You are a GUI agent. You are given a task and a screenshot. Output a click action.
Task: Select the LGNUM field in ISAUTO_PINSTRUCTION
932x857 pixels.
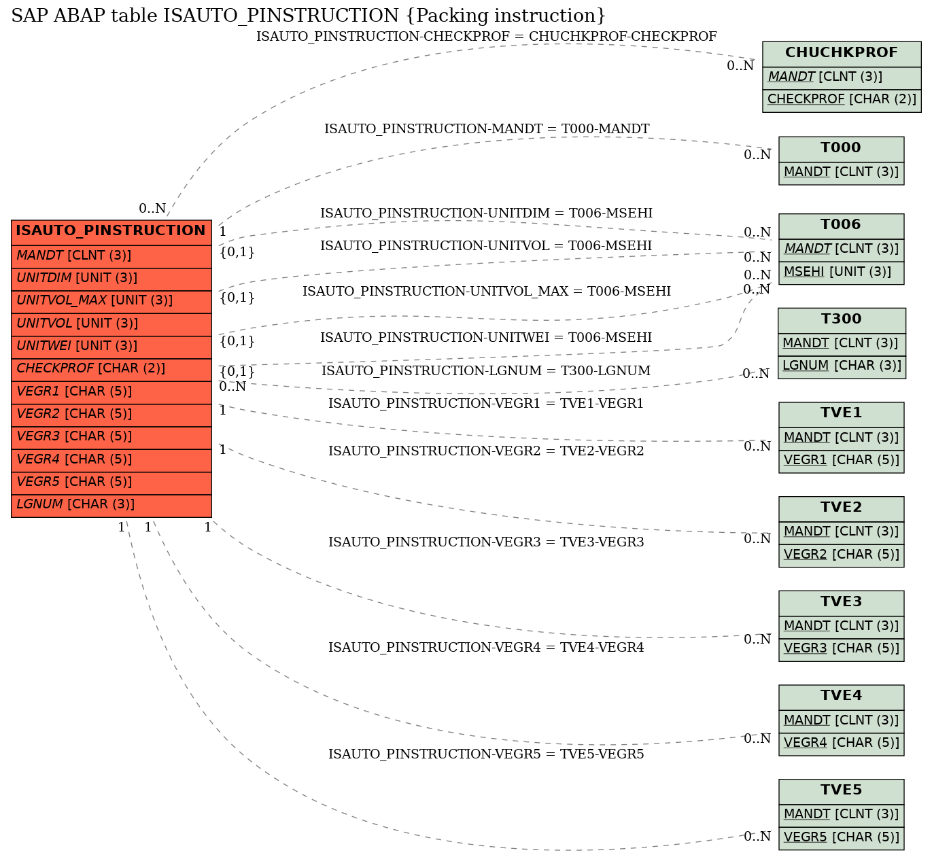click(x=111, y=505)
